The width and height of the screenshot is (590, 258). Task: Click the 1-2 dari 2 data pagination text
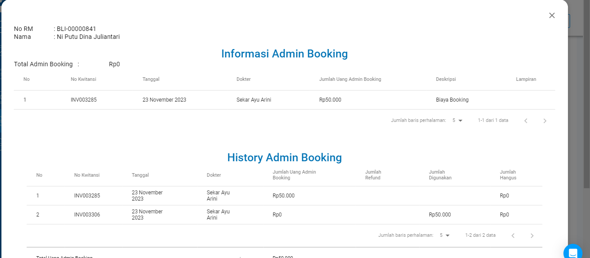480,235
